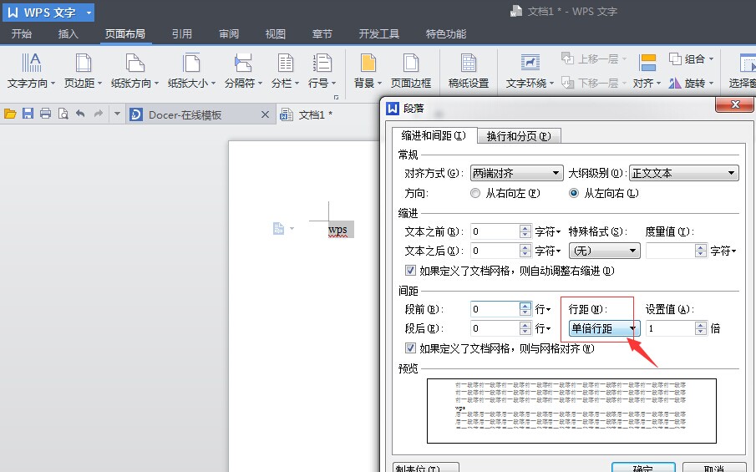Screen dimensions: 756x472
Task: Open the page setup dialog launcher
Action: click(x=336, y=97)
